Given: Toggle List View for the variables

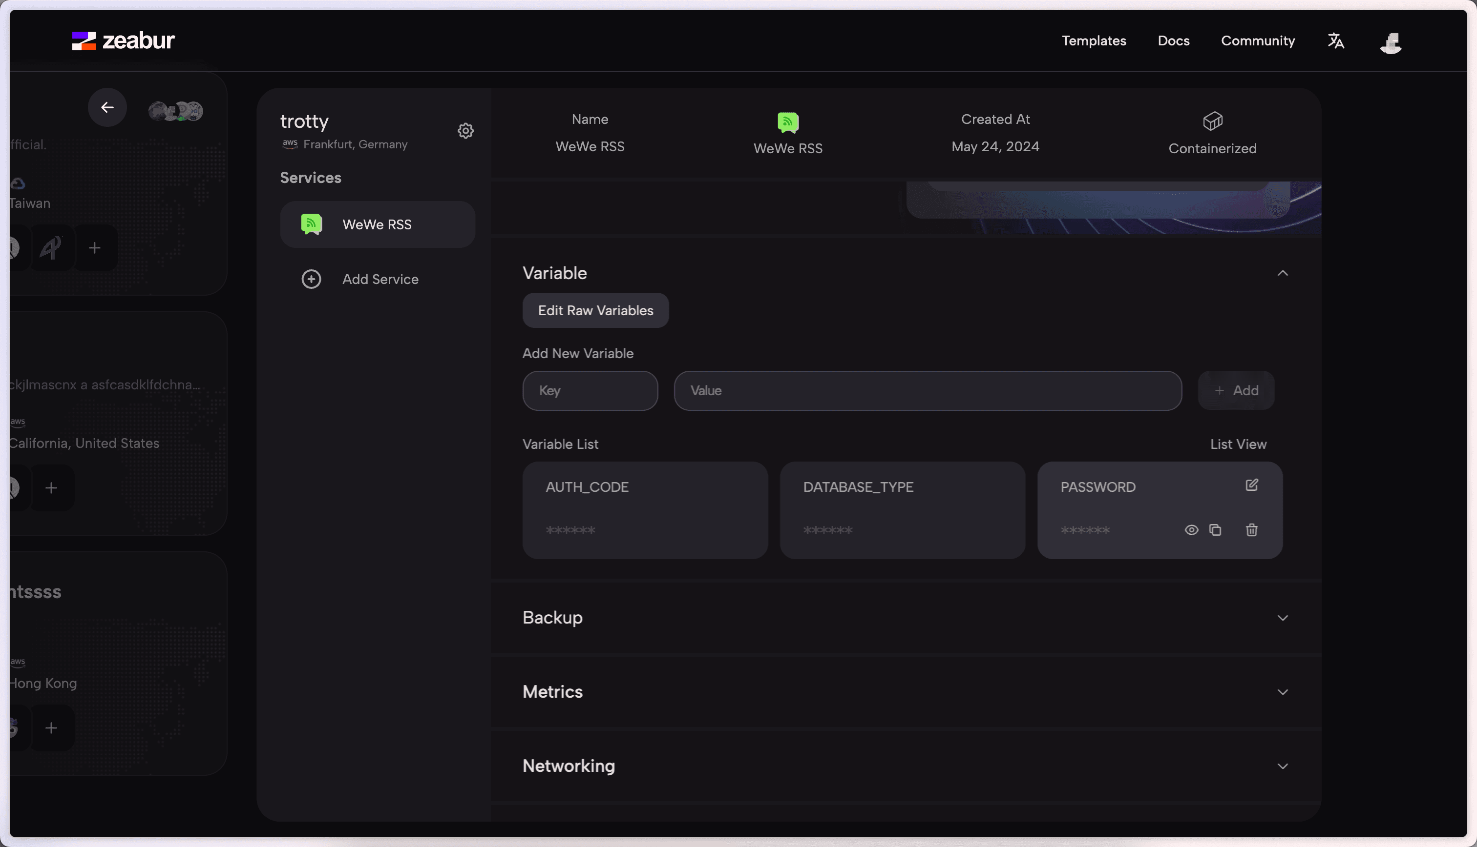Looking at the screenshot, I should point(1238,444).
